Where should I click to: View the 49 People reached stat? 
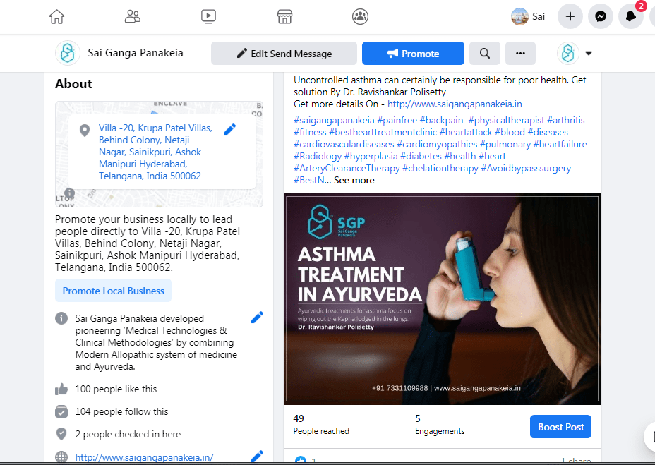[321, 425]
